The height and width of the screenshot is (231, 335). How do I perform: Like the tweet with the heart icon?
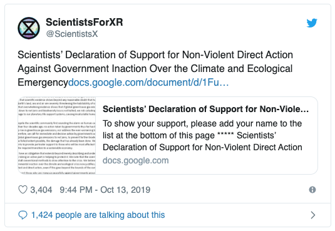23,190
